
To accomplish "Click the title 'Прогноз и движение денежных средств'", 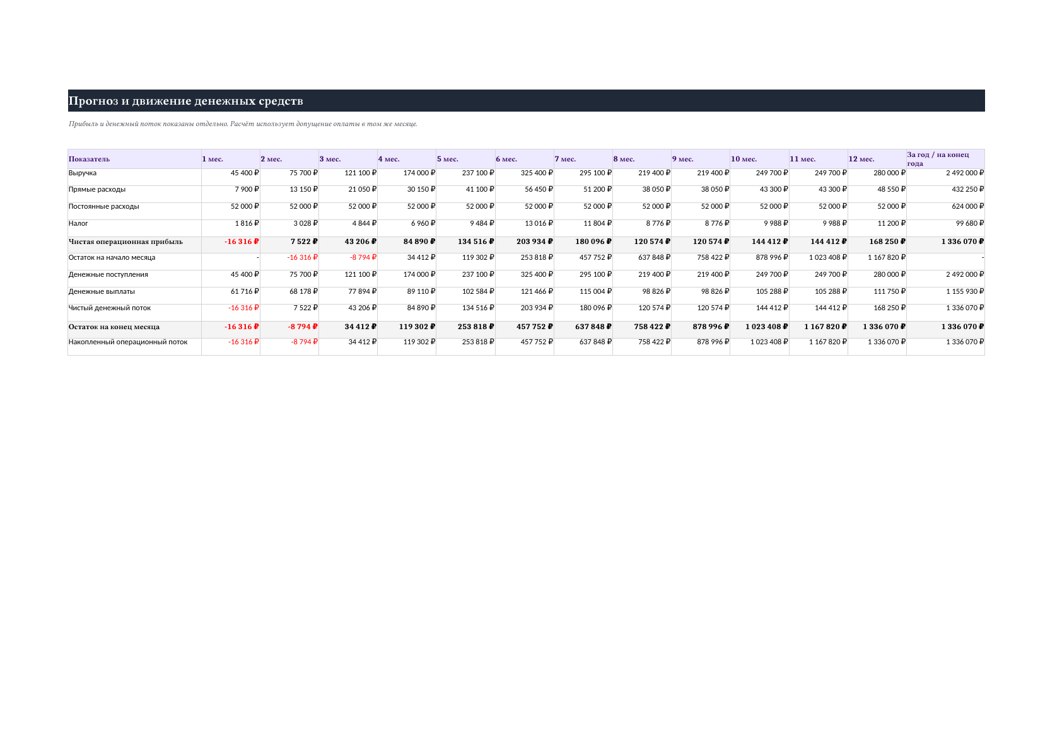I will [x=185, y=101].
